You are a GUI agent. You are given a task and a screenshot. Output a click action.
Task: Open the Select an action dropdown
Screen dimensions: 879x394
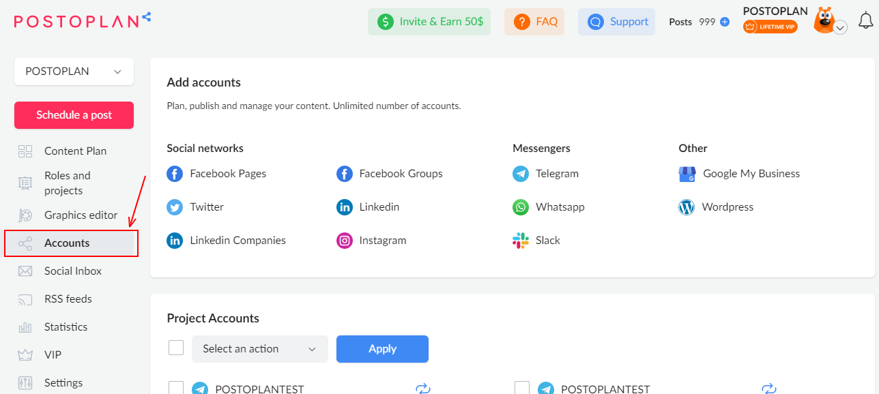[x=260, y=349]
